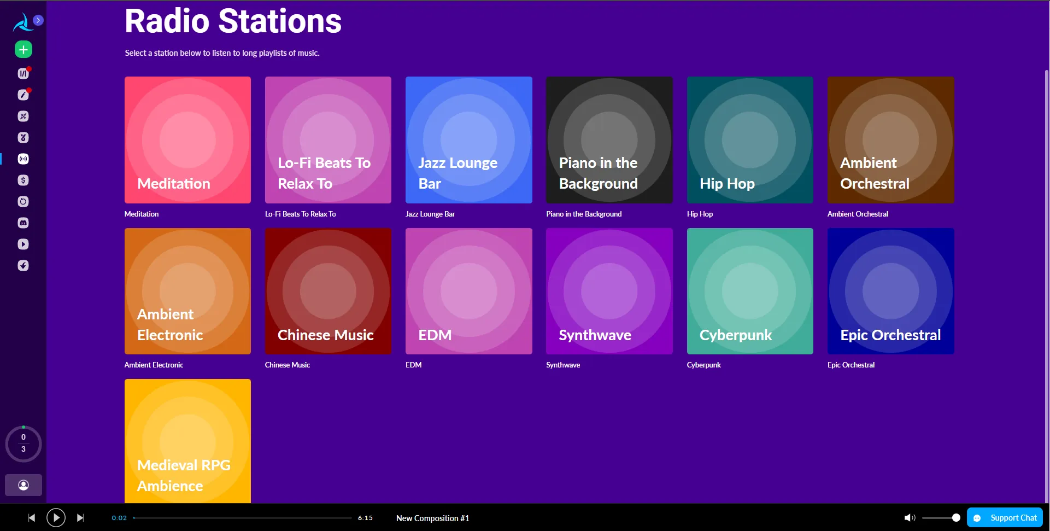1050x531 pixels.
Task: Select the EDM station tile
Action: point(469,291)
